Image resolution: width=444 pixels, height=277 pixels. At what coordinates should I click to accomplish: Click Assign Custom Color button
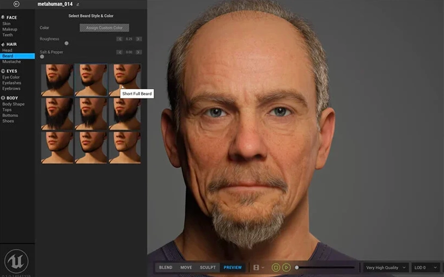click(x=104, y=28)
